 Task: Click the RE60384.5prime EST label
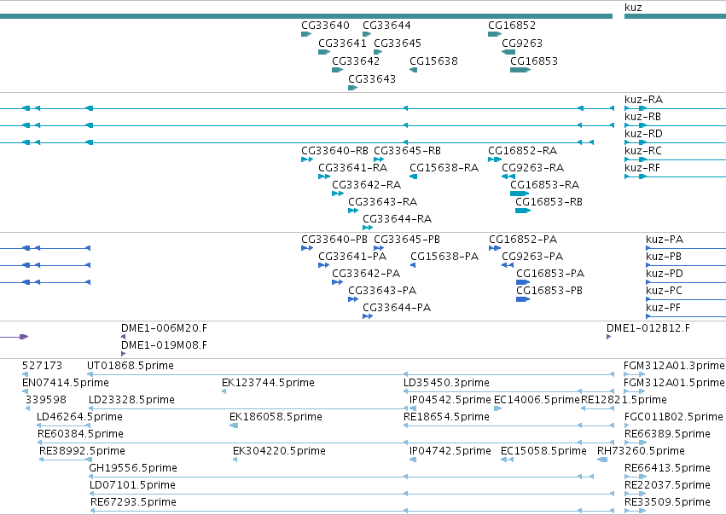80,434
